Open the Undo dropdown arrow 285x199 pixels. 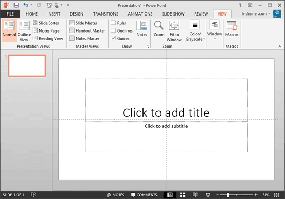[31, 5]
